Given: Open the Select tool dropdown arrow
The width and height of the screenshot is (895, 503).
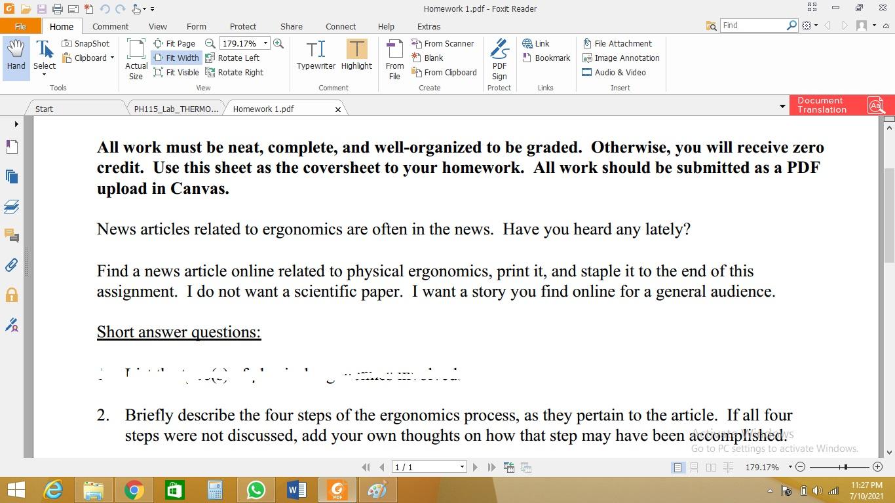Looking at the screenshot, I should tap(44, 74).
